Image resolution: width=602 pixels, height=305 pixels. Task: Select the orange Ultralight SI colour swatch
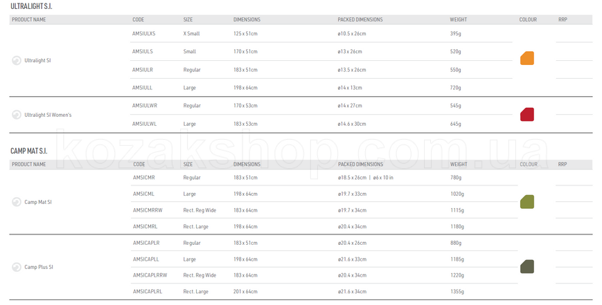[x=527, y=58]
